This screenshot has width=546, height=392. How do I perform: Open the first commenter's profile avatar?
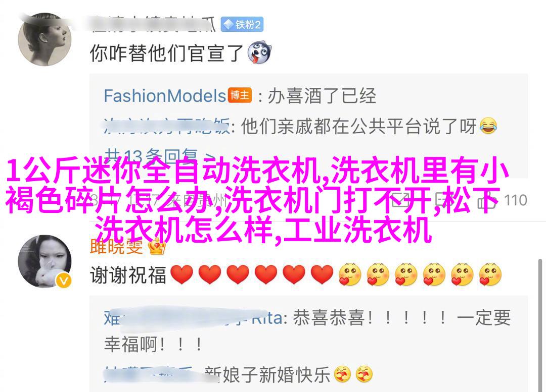[44, 40]
